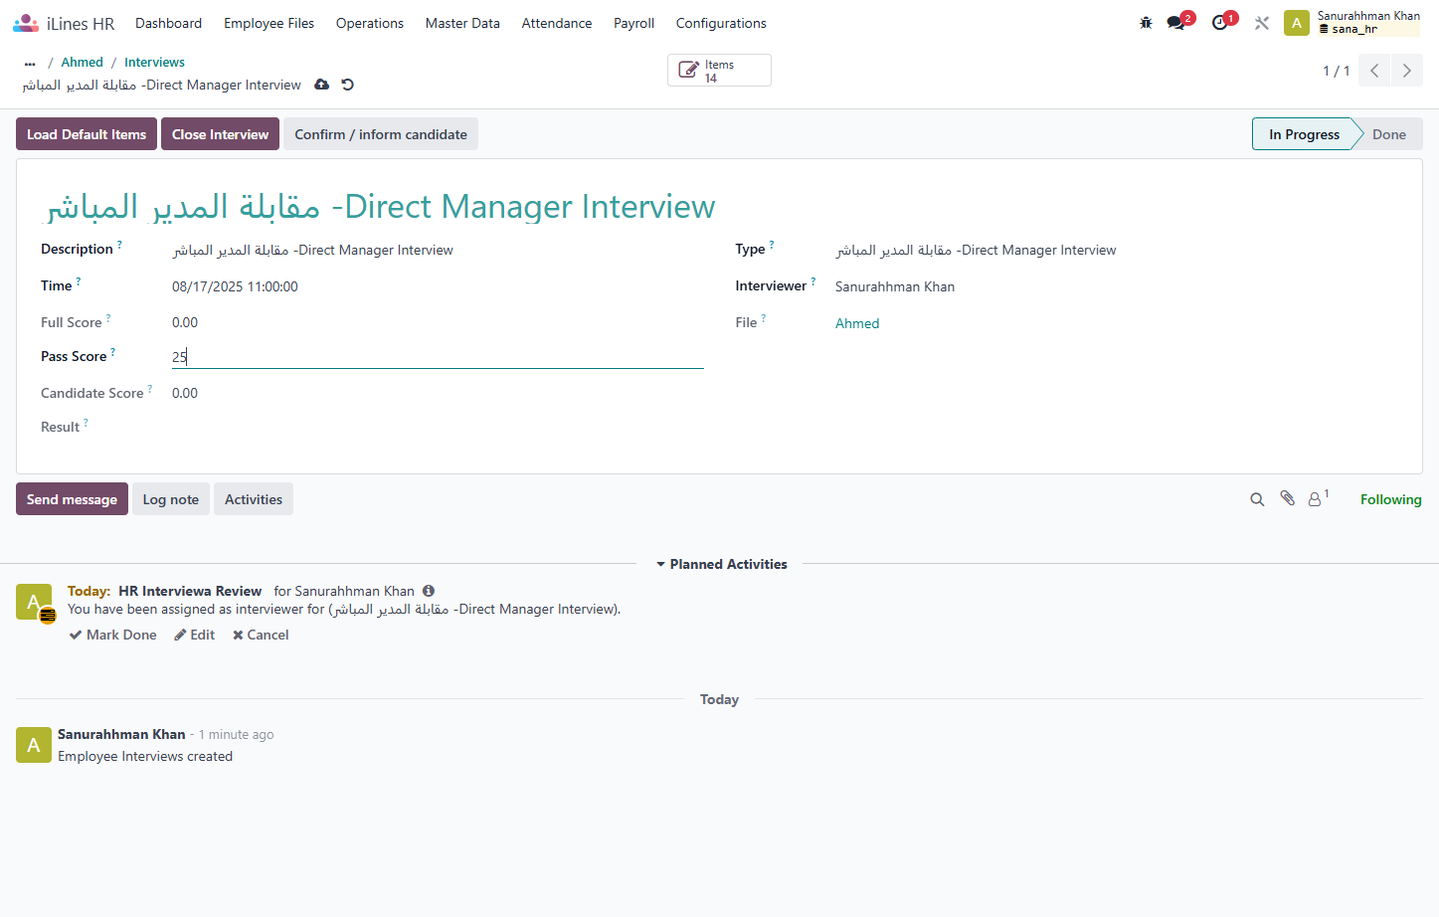
Task: Show followers with the person icon
Action: click(x=1317, y=498)
